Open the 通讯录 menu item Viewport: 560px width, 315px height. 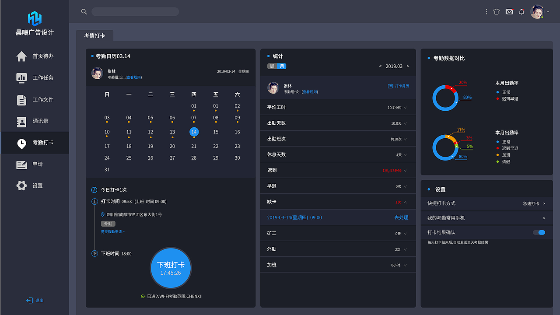click(x=35, y=121)
